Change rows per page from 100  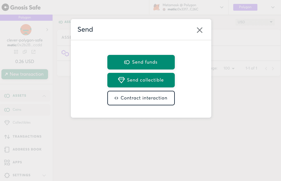(229, 68)
